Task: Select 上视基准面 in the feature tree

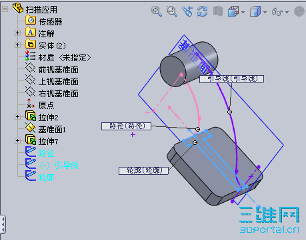Action: click(x=58, y=82)
